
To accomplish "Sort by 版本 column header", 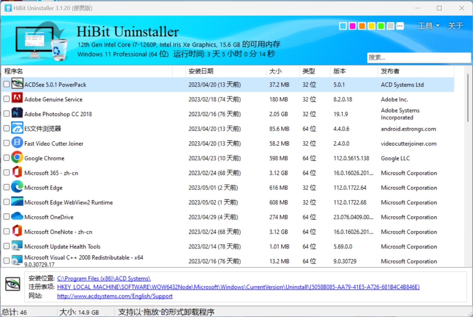I will [x=354, y=71].
